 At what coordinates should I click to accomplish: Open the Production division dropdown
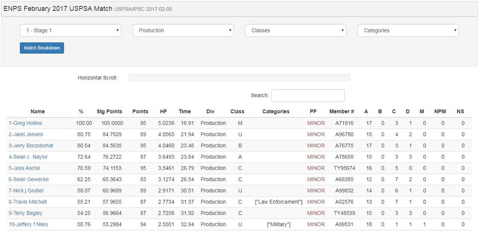click(x=183, y=31)
